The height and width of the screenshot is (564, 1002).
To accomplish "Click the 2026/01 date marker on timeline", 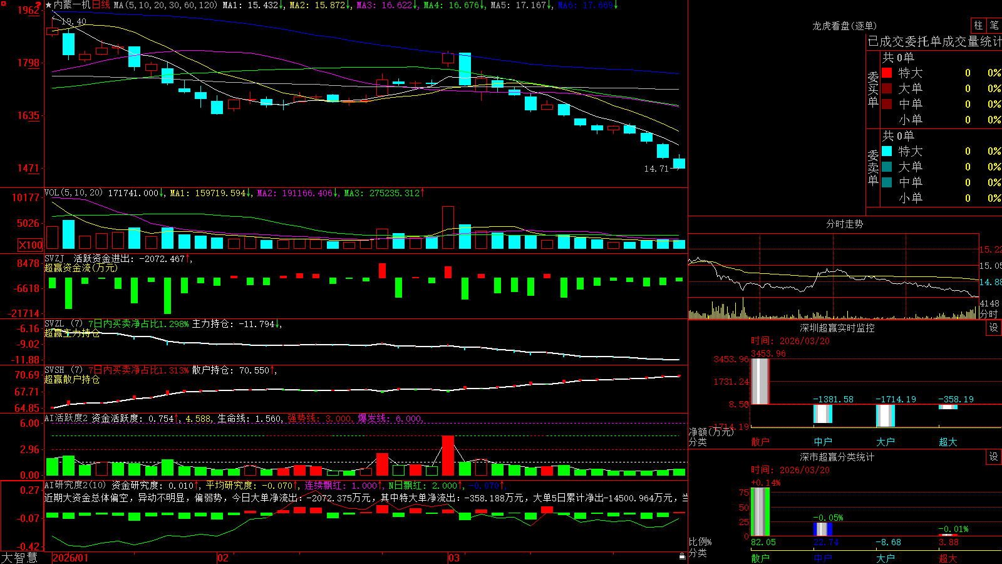I will (x=71, y=558).
